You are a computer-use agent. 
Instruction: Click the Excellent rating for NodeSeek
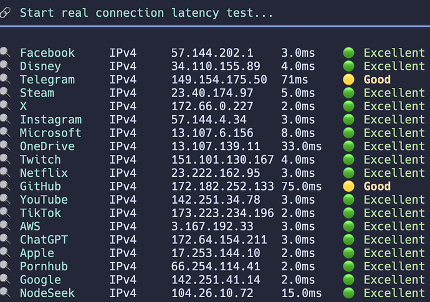(394, 293)
